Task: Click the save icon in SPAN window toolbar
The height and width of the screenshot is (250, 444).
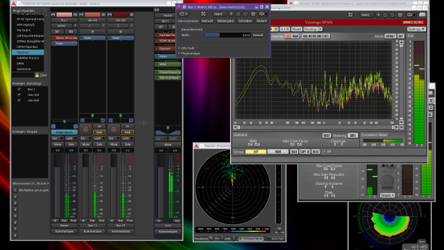Action: click(x=386, y=15)
